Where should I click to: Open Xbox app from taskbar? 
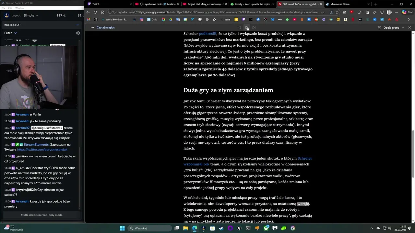tap(266, 228)
